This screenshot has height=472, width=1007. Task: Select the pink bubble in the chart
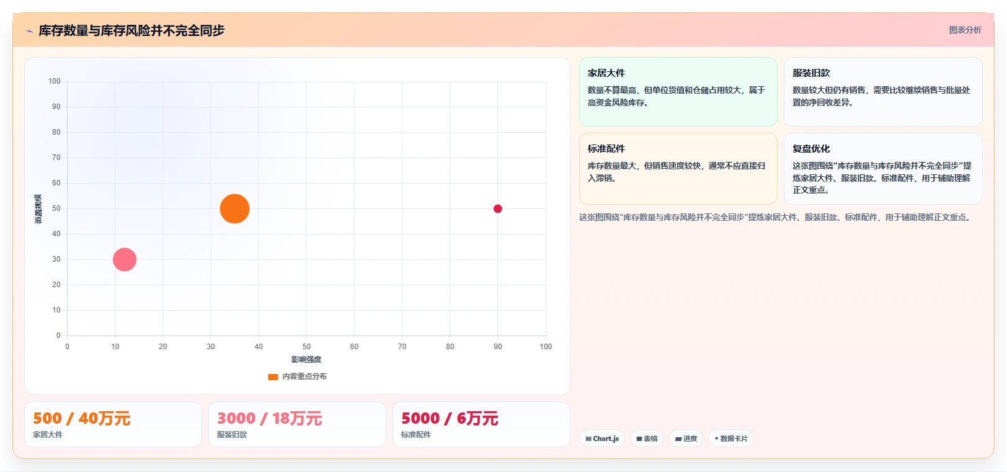(125, 259)
